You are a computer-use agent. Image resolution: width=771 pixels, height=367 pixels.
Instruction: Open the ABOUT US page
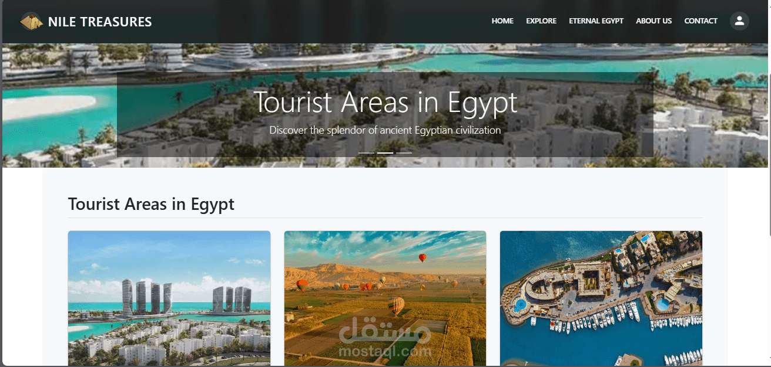(653, 21)
